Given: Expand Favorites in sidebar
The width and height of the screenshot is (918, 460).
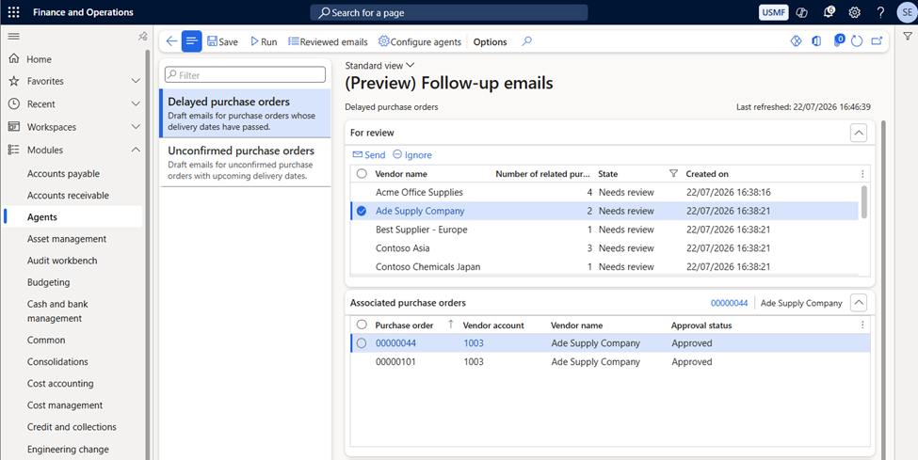Looking at the screenshot, I should coord(136,81).
